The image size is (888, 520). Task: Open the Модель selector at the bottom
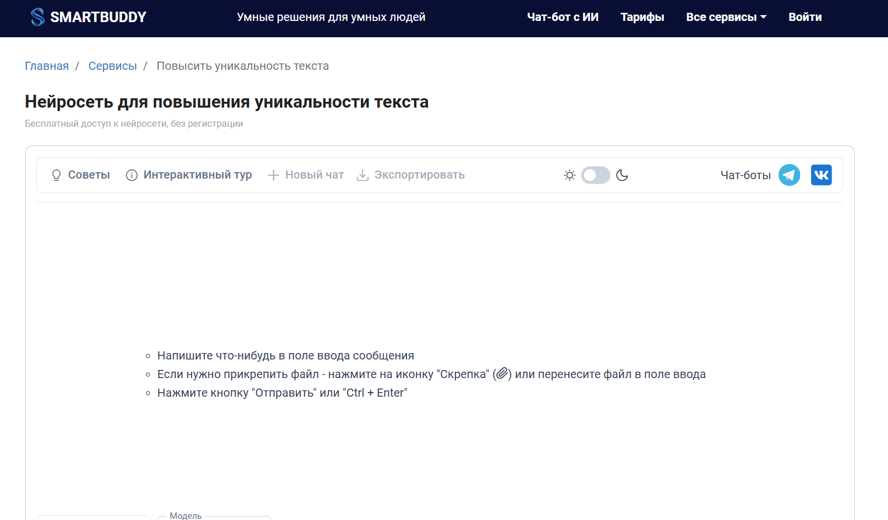point(214,517)
